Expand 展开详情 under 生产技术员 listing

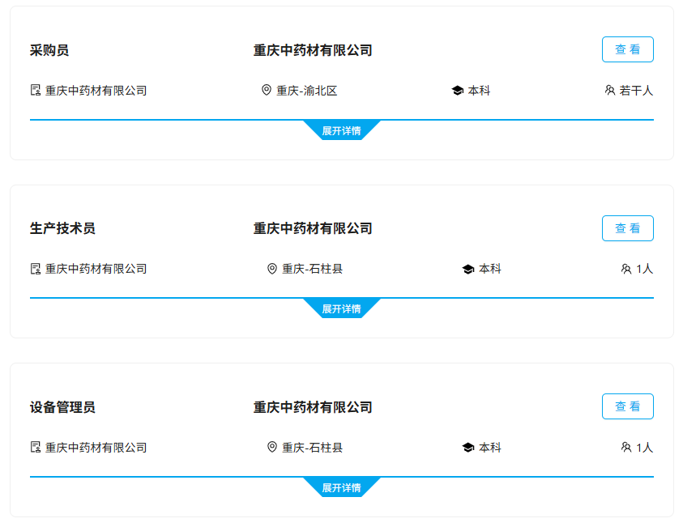[x=342, y=308]
